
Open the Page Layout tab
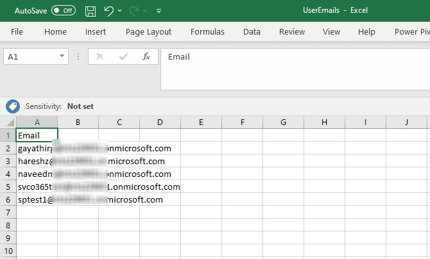coord(148,32)
